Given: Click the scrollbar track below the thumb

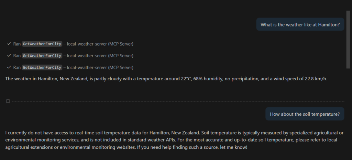Looking at the screenshot, I should coord(348,113).
